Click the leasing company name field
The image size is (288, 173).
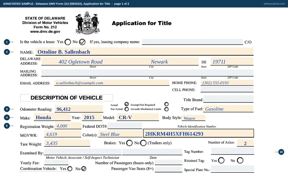(192, 42)
